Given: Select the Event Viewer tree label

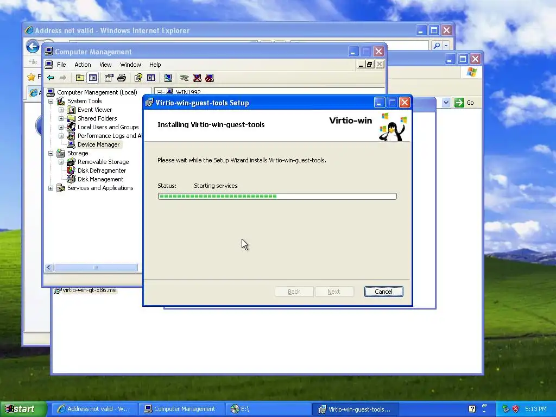Looking at the screenshot, I should (x=94, y=110).
